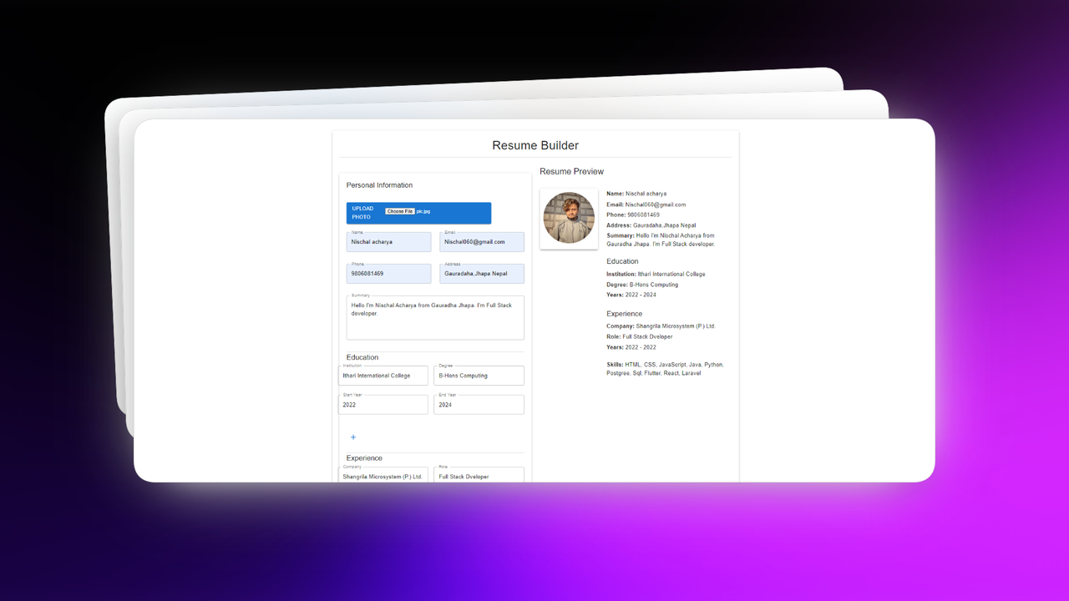
Task: Focus the Email input showing Nischal060@gmail.com
Action: (482, 241)
